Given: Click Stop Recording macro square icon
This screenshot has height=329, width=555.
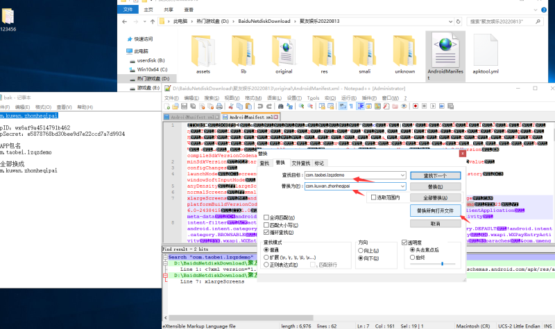Looking at the screenshot, I should coord(424,106).
